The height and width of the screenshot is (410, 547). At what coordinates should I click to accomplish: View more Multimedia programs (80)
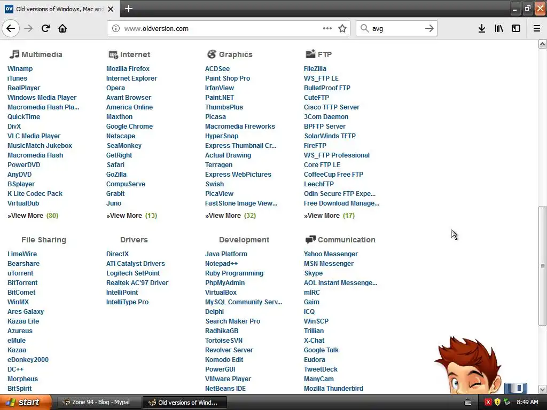[33, 216]
